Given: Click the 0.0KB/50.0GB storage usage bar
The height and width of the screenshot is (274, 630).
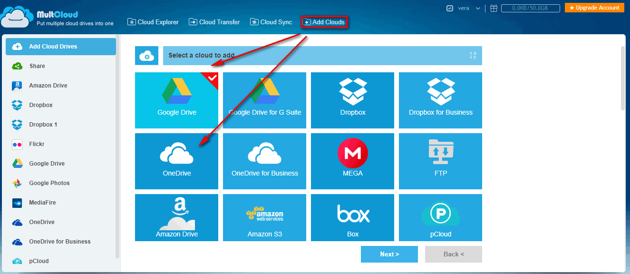Looking at the screenshot, I should click(x=530, y=8).
